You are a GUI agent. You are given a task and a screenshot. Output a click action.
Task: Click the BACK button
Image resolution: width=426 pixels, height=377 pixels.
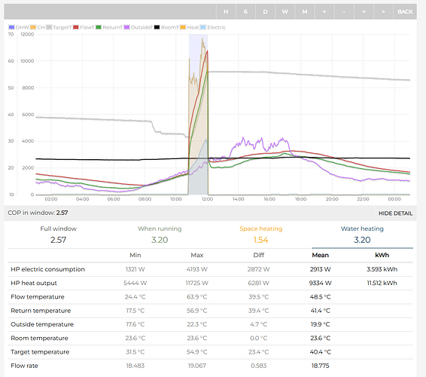(405, 11)
